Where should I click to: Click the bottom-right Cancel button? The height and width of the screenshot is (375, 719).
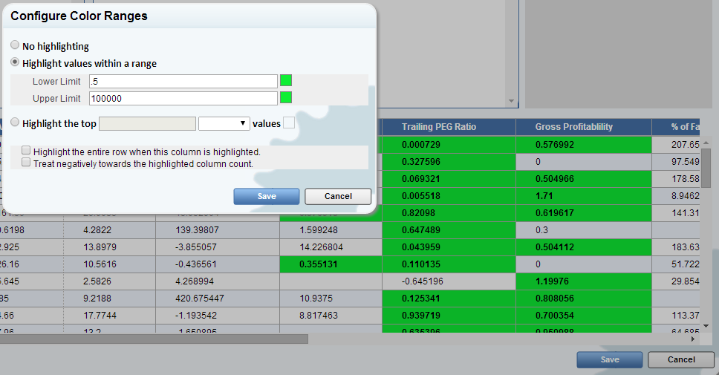point(681,359)
